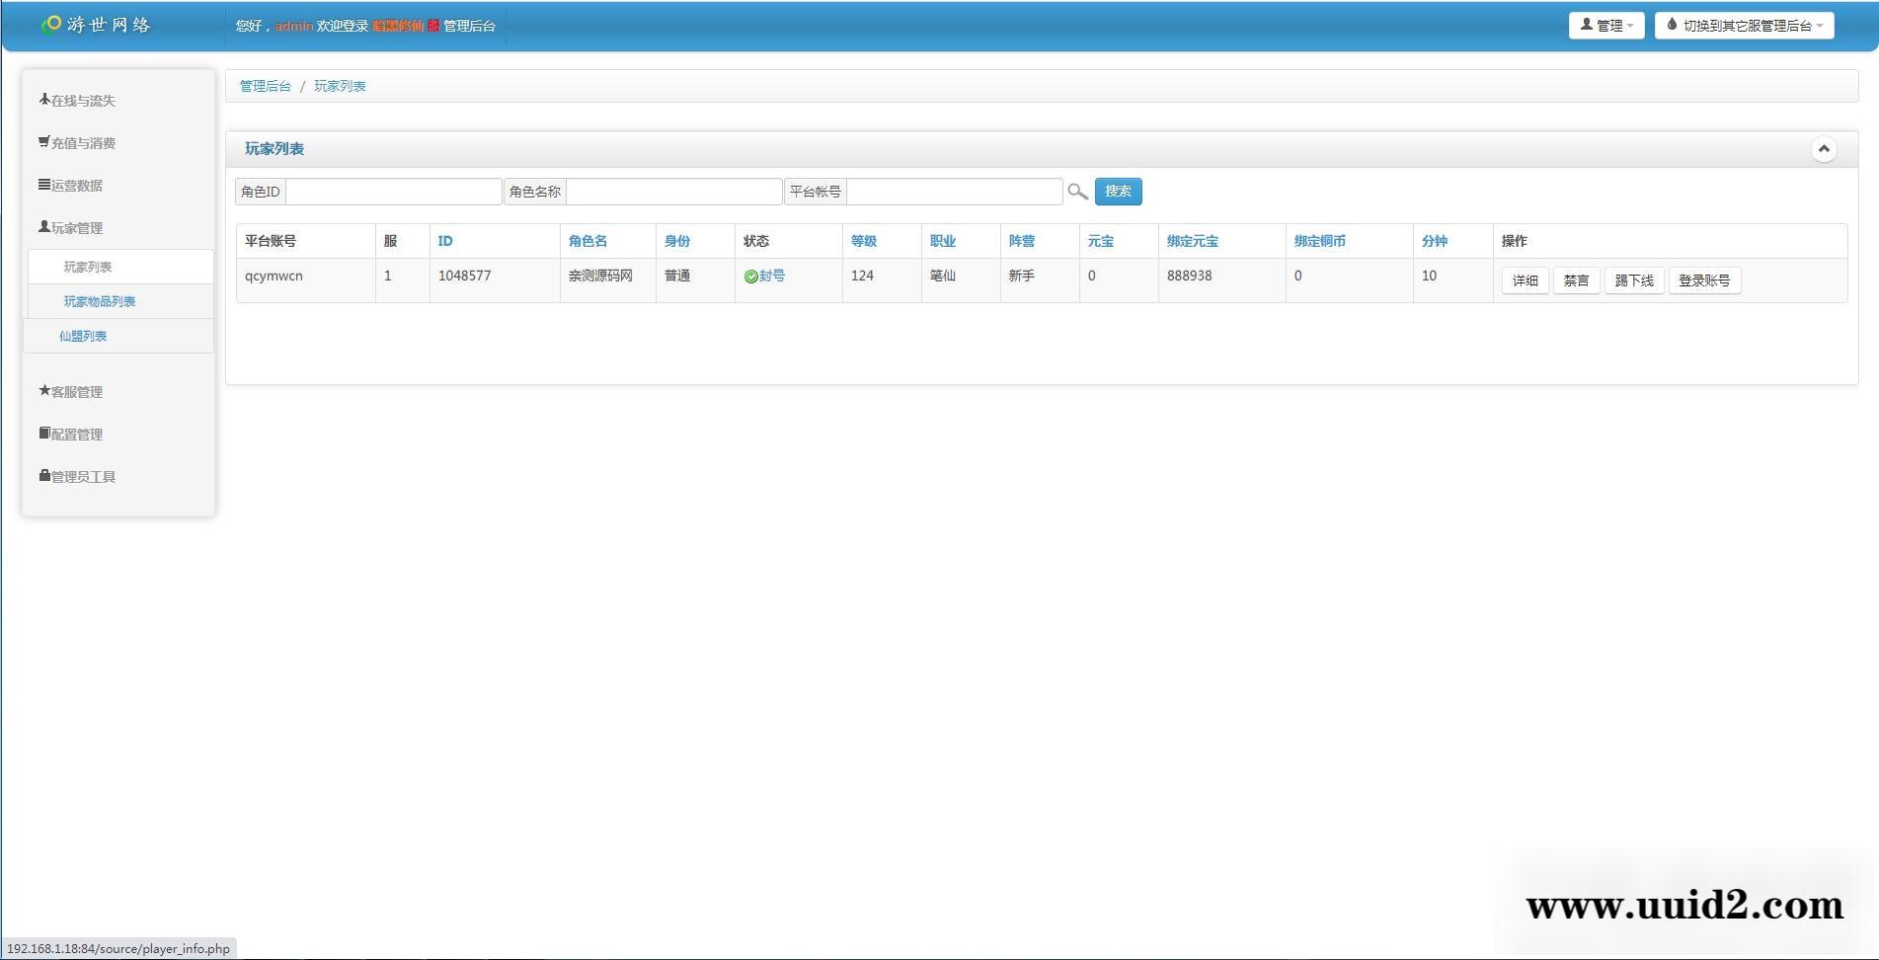The height and width of the screenshot is (960, 1879).
Task: Open 管理员工具 sidebar section
Action: click(77, 477)
